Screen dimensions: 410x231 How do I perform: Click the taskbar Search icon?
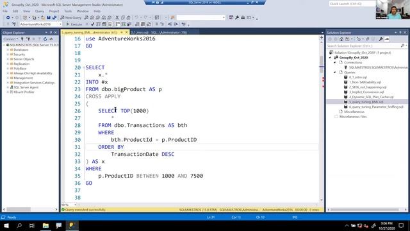(19, 225)
